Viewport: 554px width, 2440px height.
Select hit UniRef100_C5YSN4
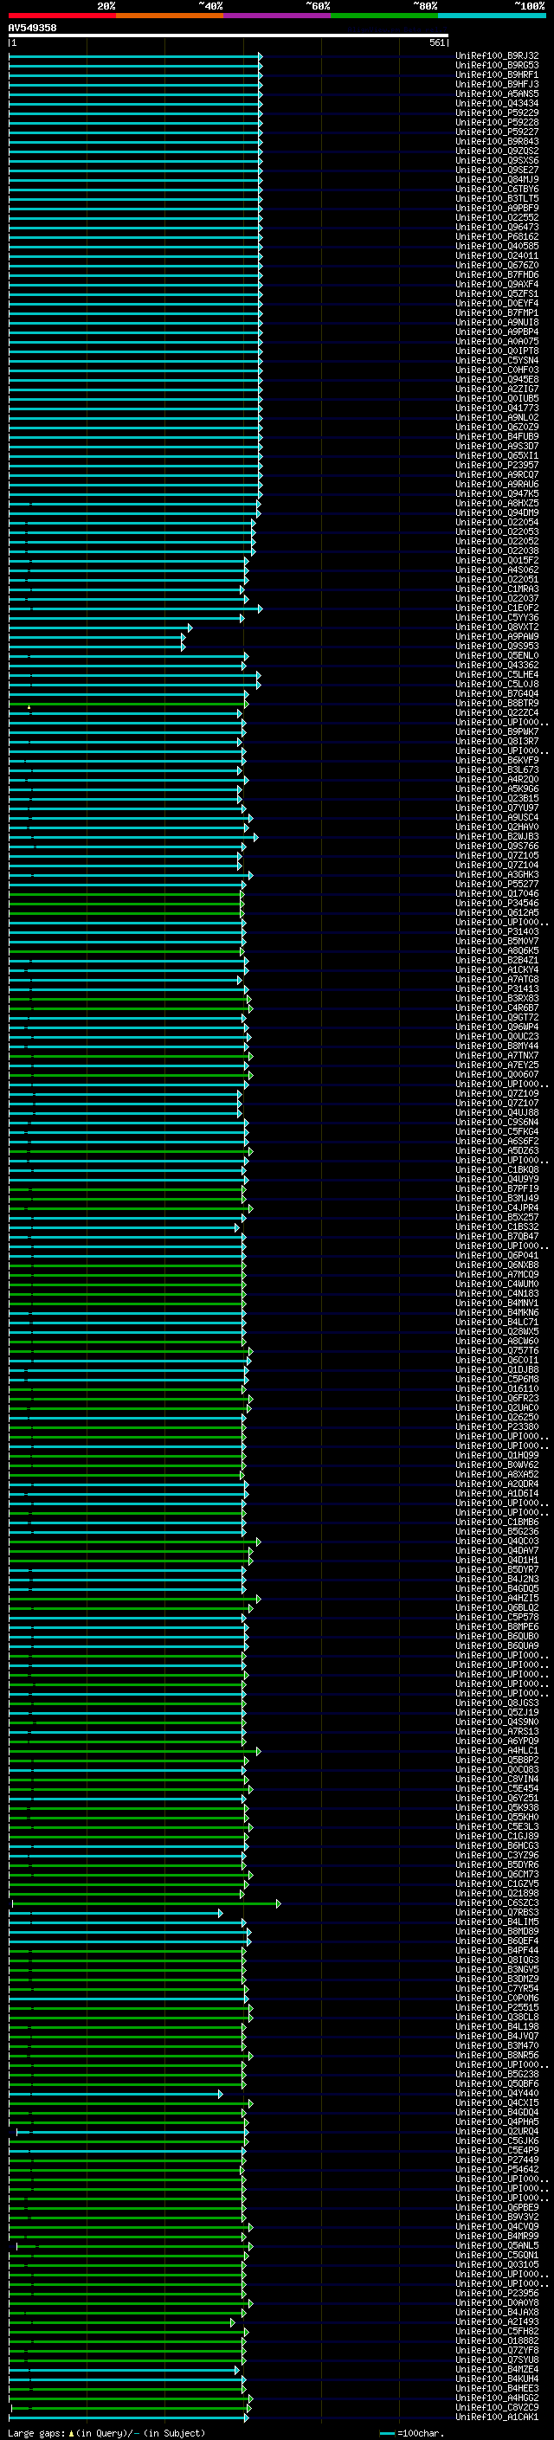click(497, 361)
